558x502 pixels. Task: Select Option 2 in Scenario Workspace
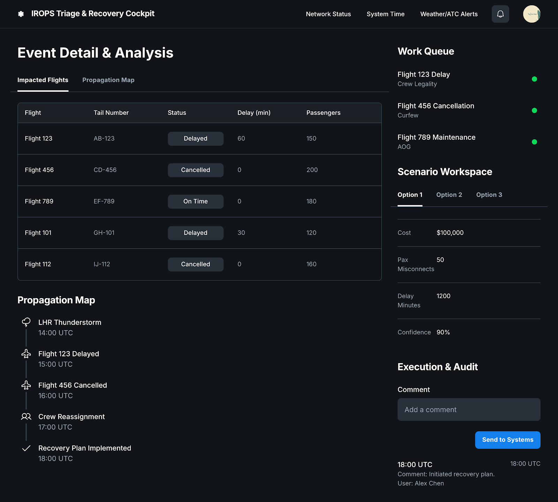click(x=449, y=195)
